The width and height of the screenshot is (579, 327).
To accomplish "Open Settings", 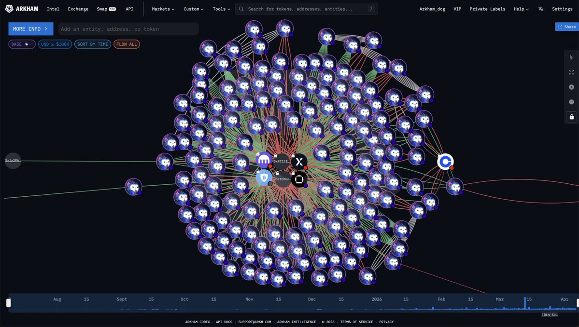I will (562, 9).
